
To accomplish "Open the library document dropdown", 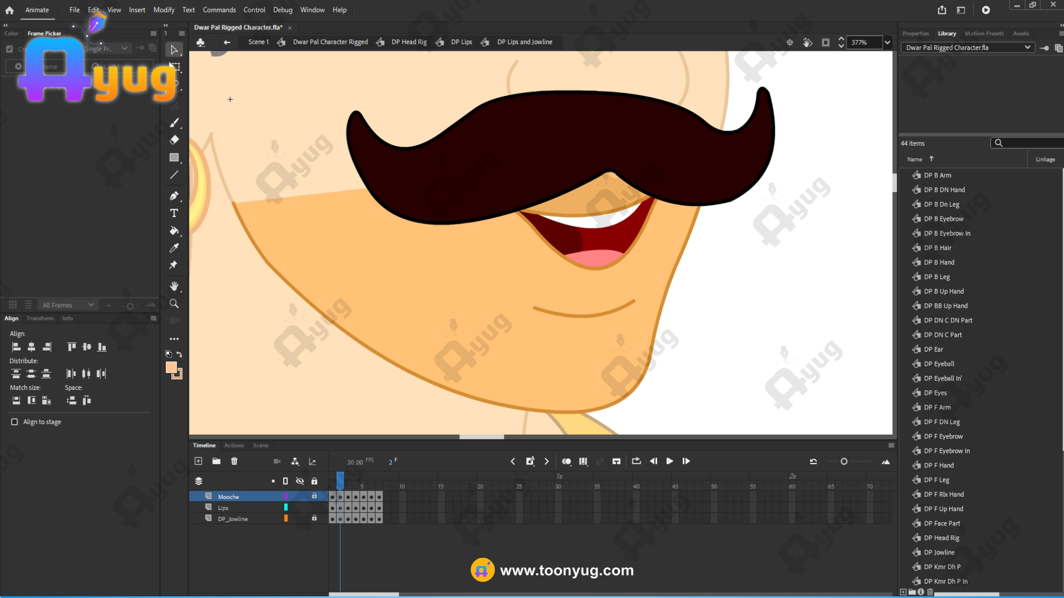I will pyautogui.click(x=1027, y=48).
